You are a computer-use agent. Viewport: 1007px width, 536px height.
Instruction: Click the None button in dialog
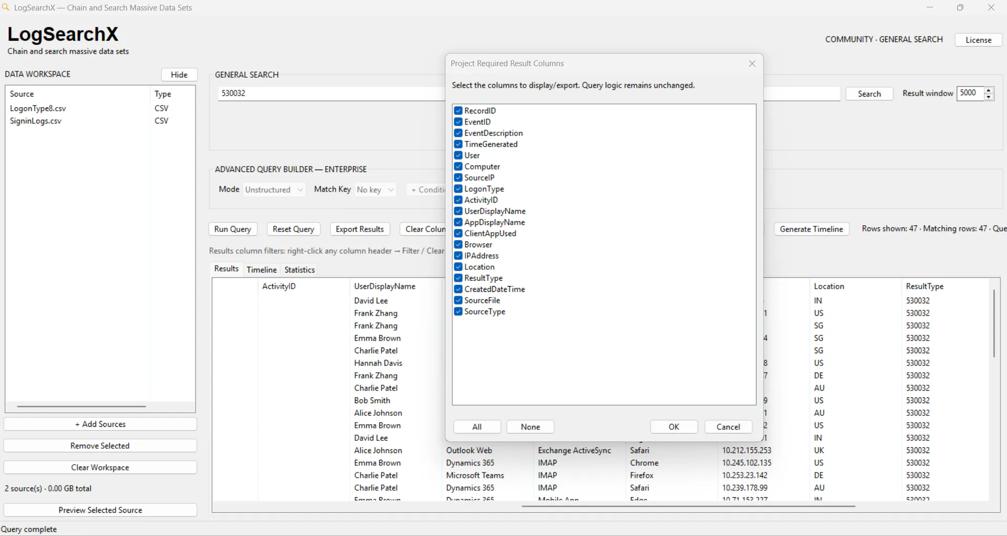tap(531, 427)
